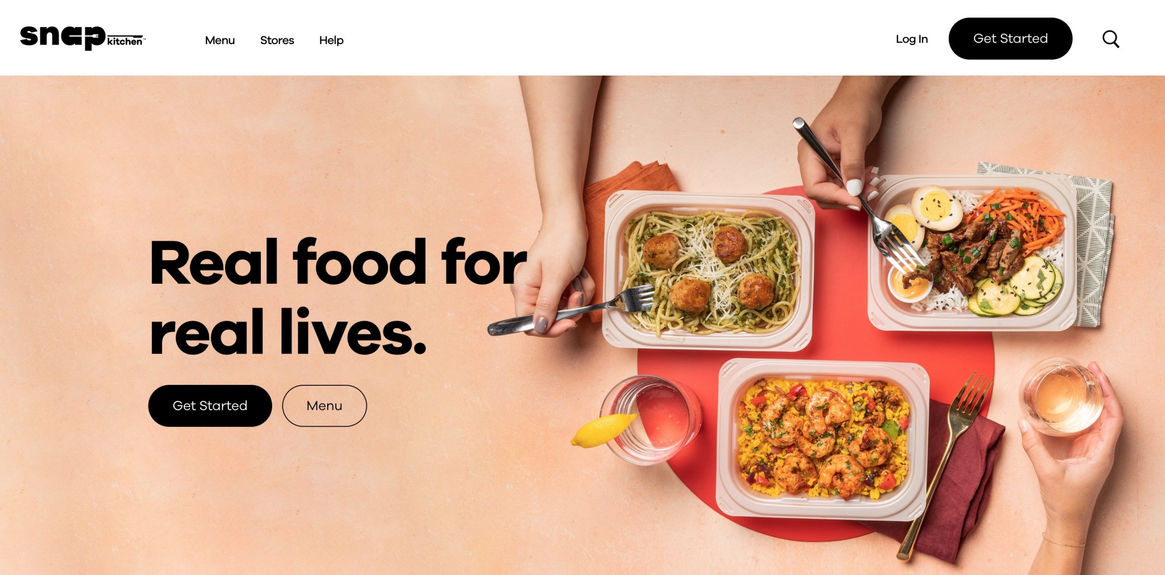This screenshot has width=1165, height=575.
Task: Click the Real food for real lives headline
Action: [x=338, y=296]
